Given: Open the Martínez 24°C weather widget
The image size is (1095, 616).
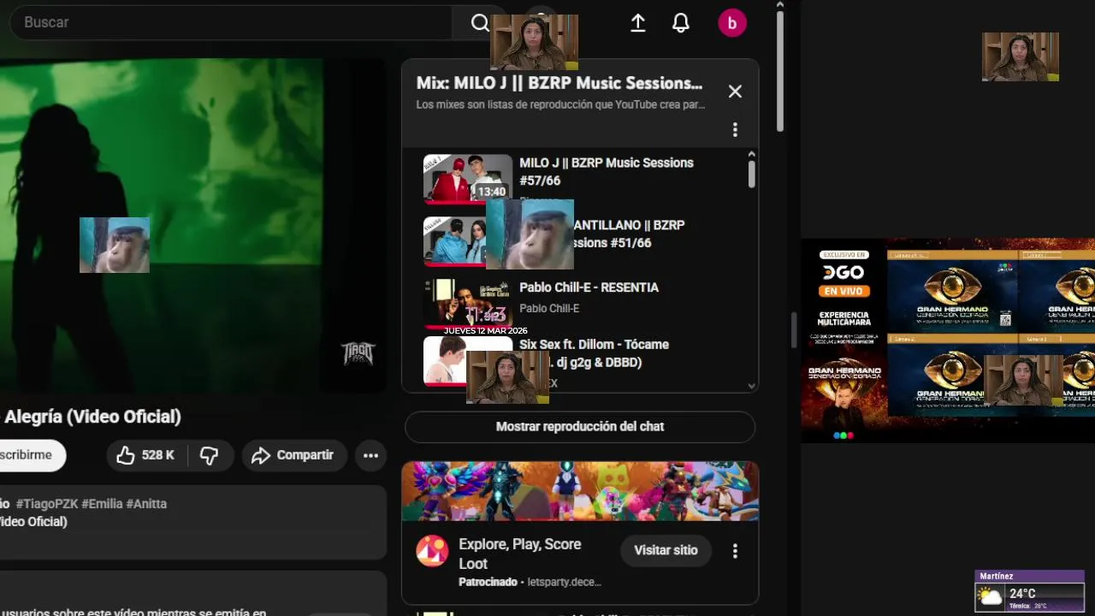Looking at the screenshot, I should coord(1030,591).
